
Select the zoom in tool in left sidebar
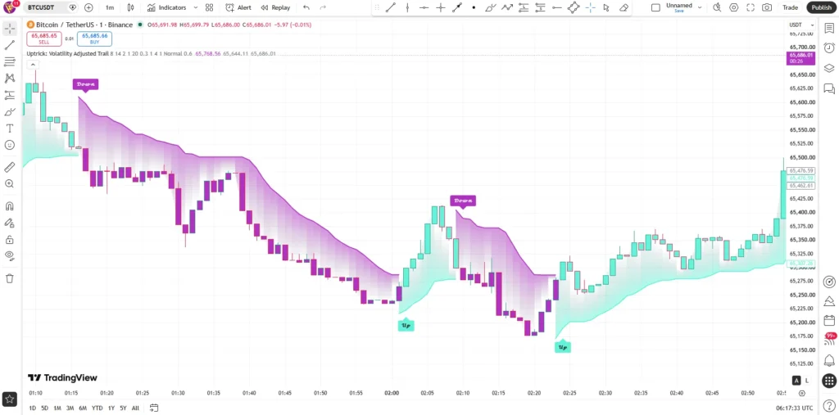point(10,184)
